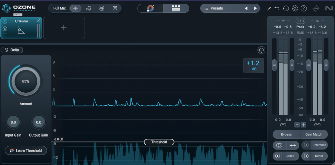Switch to the Full Mix tab
Viewport: 335px width, 165px height.
60,8
